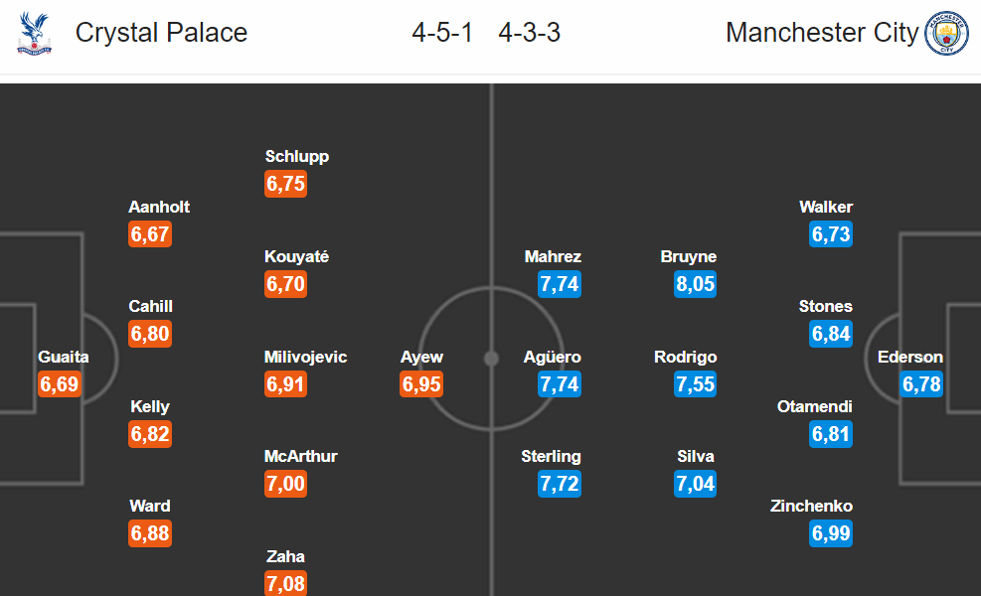Open Rodrigo's 7,55 rating badge
This screenshot has height=596, width=981.
(695, 384)
